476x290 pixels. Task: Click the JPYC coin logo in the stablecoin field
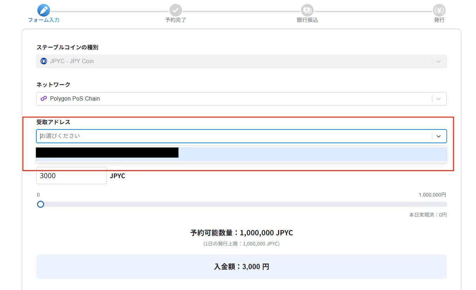click(43, 61)
